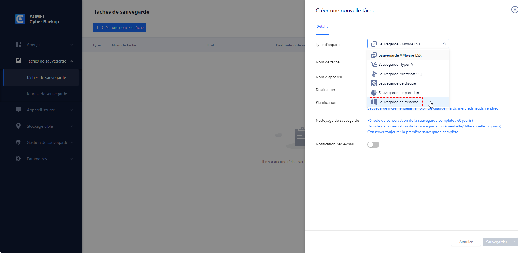This screenshot has width=518, height=253.
Task: Expand the Gestion de sauvegarde sidebar section
Action: pyautogui.click(x=72, y=143)
